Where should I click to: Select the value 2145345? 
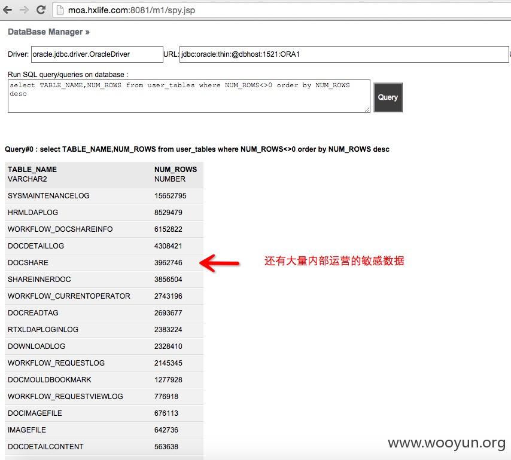(168, 363)
